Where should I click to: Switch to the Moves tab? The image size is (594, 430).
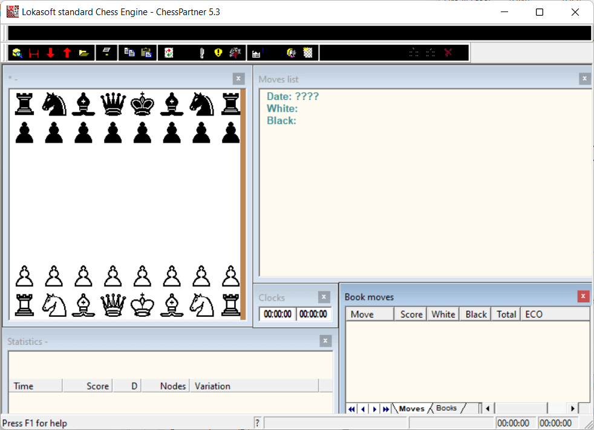click(411, 408)
